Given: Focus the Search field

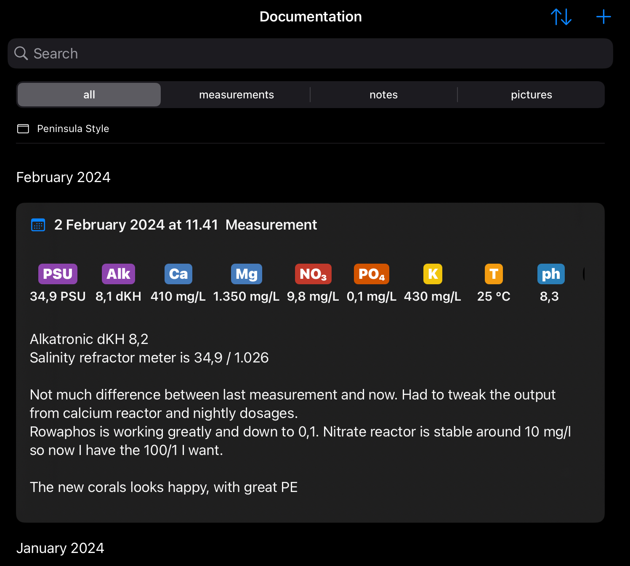Looking at the screenshot, I should tap(310, 53).
